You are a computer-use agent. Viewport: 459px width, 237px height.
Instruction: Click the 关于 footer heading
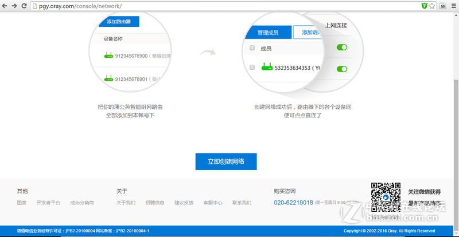(122, 191)
